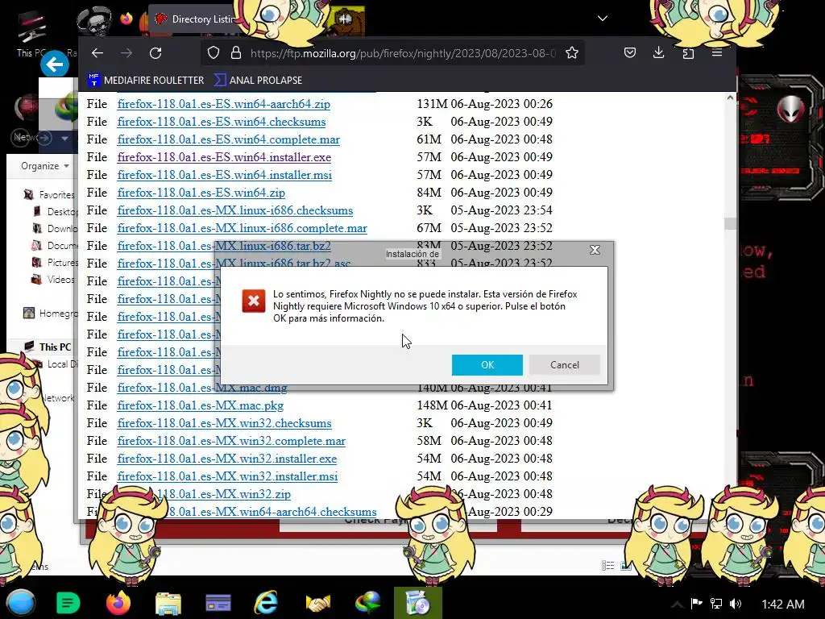Open es-MX.win64-aarch64.checksums link
Viewport: 825px width, 619px height.
(x=272, y=512)
